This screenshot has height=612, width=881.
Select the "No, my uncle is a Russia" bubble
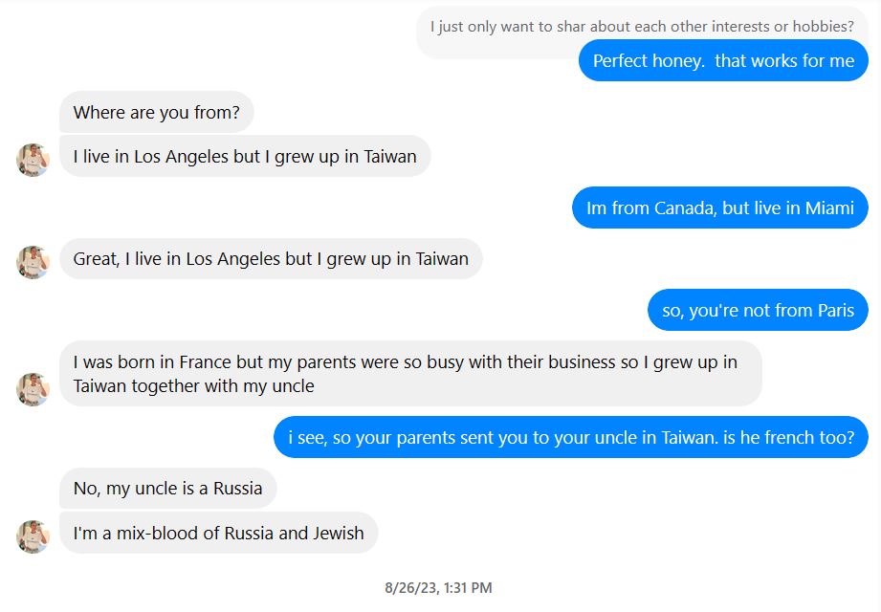(x=167, y=489)
